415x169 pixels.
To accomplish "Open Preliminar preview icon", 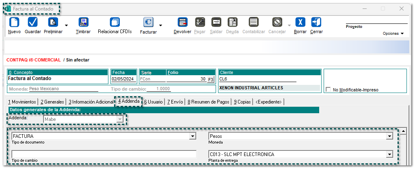I will [x=53, y=22].
